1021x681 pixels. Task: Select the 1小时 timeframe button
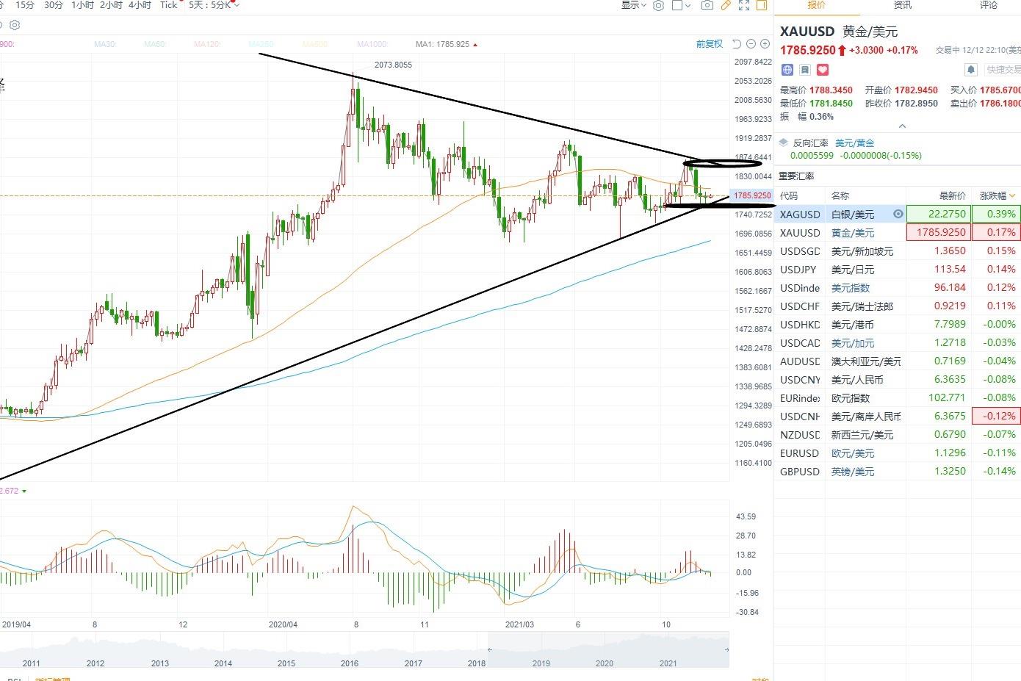pyautogui.click(x=82, y=5)
